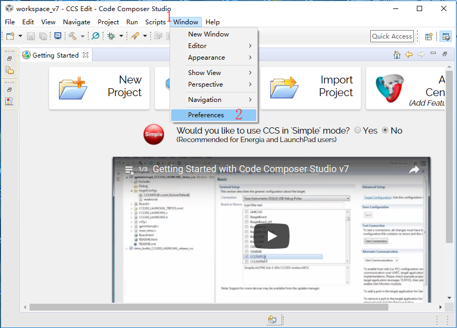The width and height of the screenshot is (457, 328).
Task: Click the Import Project text
Action: [336, 86]
